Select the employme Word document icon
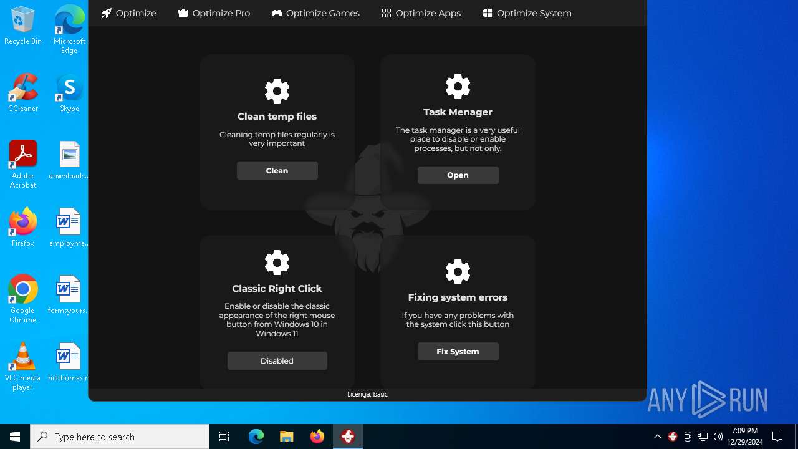The width and height of the screenshot is (798, 449). tap(69, 228)
